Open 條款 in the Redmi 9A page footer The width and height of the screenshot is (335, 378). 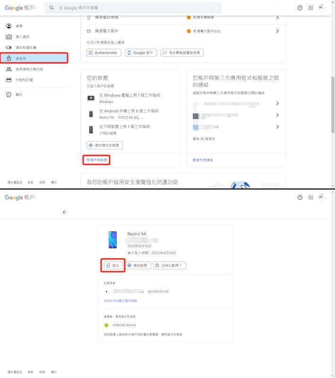(x=31, y=372)
